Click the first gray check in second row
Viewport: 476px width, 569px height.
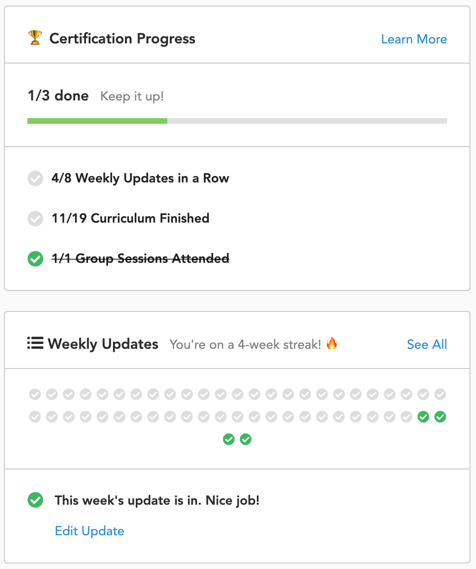coord(35,417)
